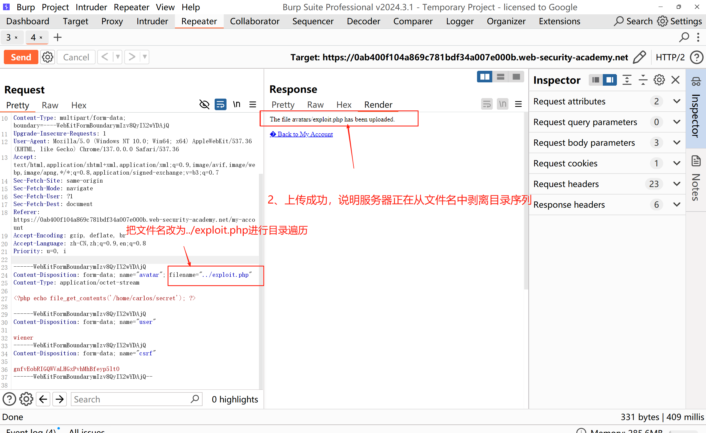Expand the Request cookies section
This screenshot has height=433, width=706.
(x=676, y=163)
